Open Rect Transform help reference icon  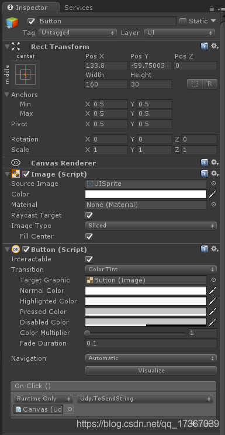tap(204, 46)
